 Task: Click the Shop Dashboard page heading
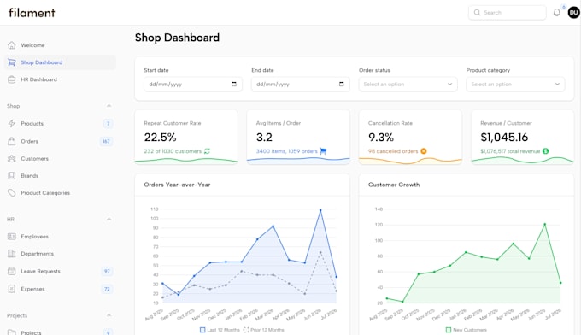pyautogui.click(x=177, y=38)
